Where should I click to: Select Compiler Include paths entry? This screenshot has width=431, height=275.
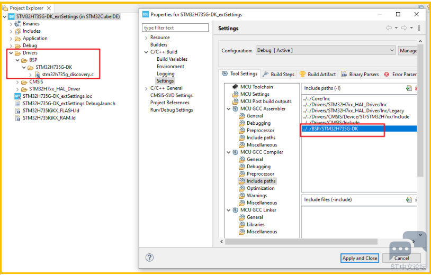pos(261,181)
